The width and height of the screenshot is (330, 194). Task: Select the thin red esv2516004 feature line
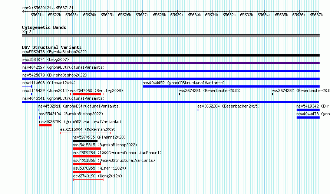tap(86, 133)
